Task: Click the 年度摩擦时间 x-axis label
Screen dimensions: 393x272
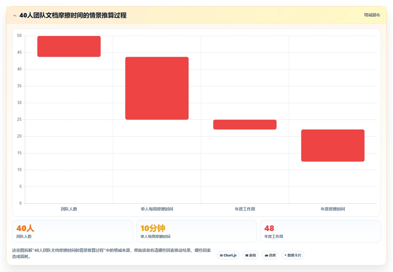Action: 333,209
